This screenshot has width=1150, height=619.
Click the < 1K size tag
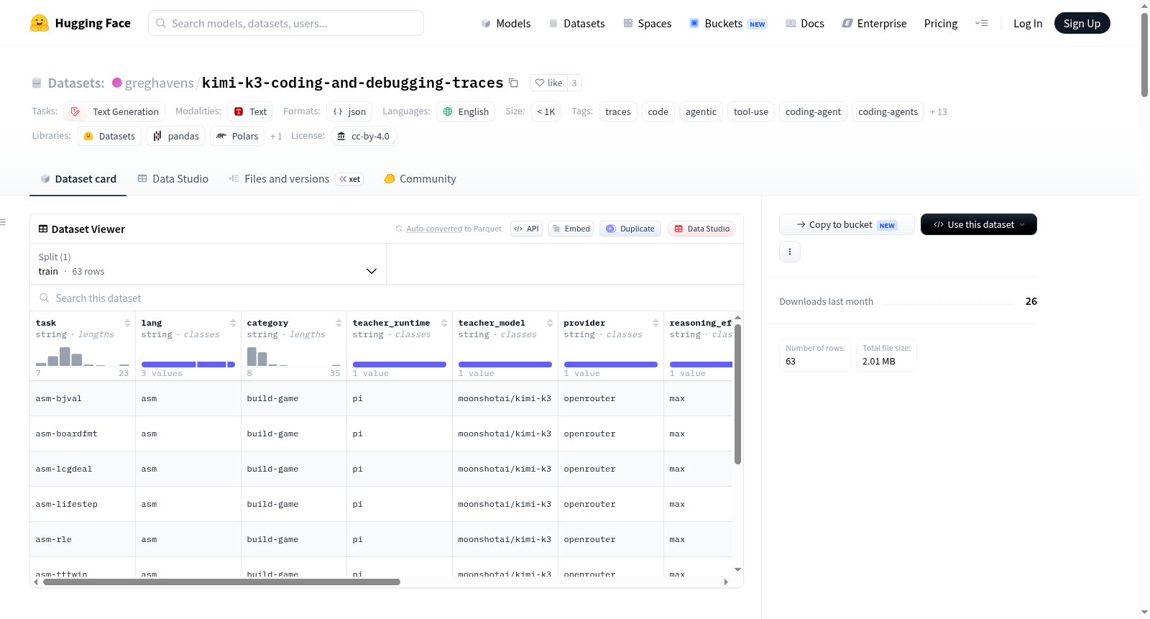coord(546,111)
